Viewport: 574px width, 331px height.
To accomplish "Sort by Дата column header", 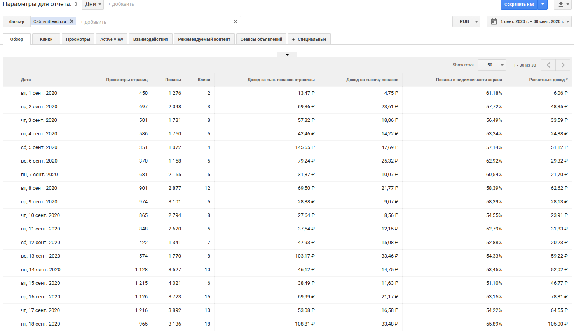I will 26,80.
